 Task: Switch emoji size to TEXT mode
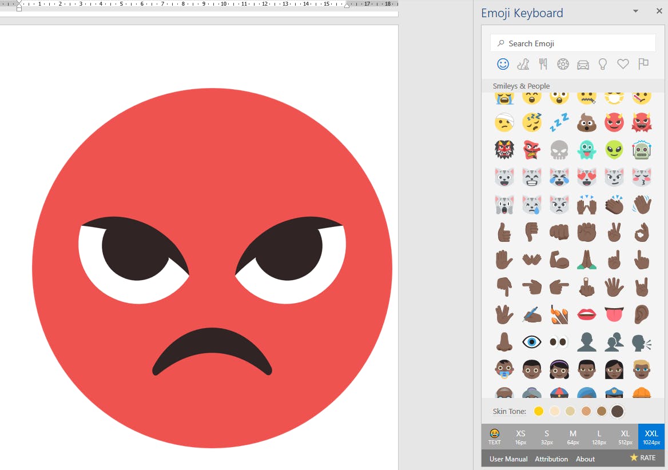pos(495,436)
